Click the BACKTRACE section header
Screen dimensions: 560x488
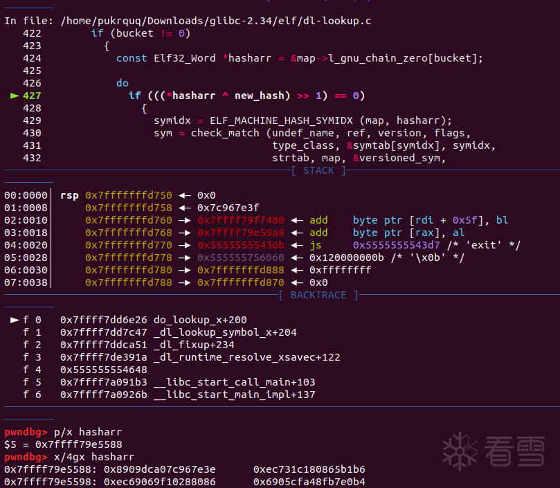tap(318, 296)
